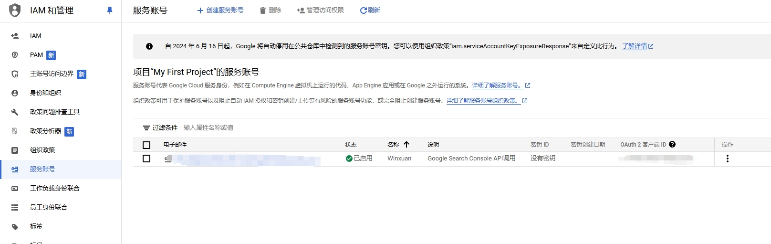The width and height of the screenshot is (771, 244).
Task: Click the 说明 column header
Action: click(433, 145)
